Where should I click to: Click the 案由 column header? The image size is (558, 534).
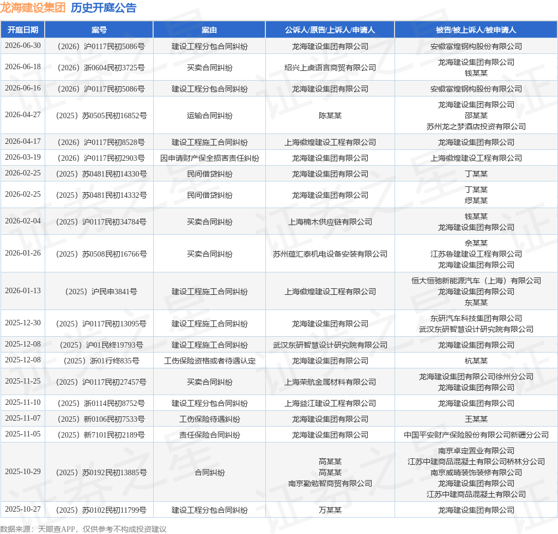coord(209,30)
